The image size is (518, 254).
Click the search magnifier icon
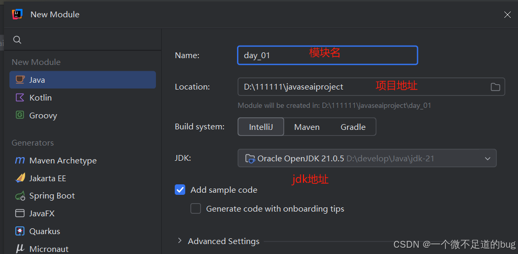[x=17, y=40]
